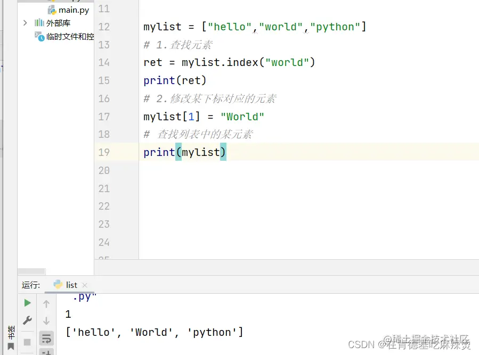Screen dimensions: 479x355
Task: Open the 书签 bookmarks side tab
Action: pyautogui.click(x=11, y=333)
